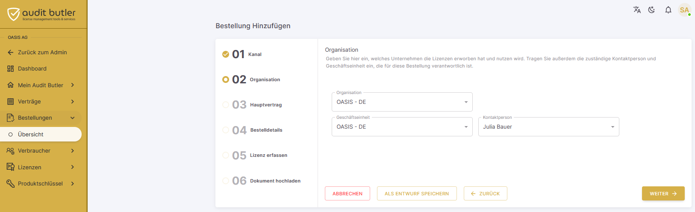Toggle dark mode moon icon
This screenshot has width=695, height=212.
[x=651, y=10]
